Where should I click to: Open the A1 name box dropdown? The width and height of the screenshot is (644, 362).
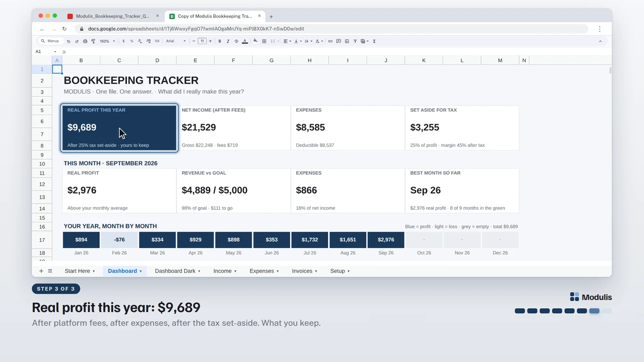pos(55,52)
